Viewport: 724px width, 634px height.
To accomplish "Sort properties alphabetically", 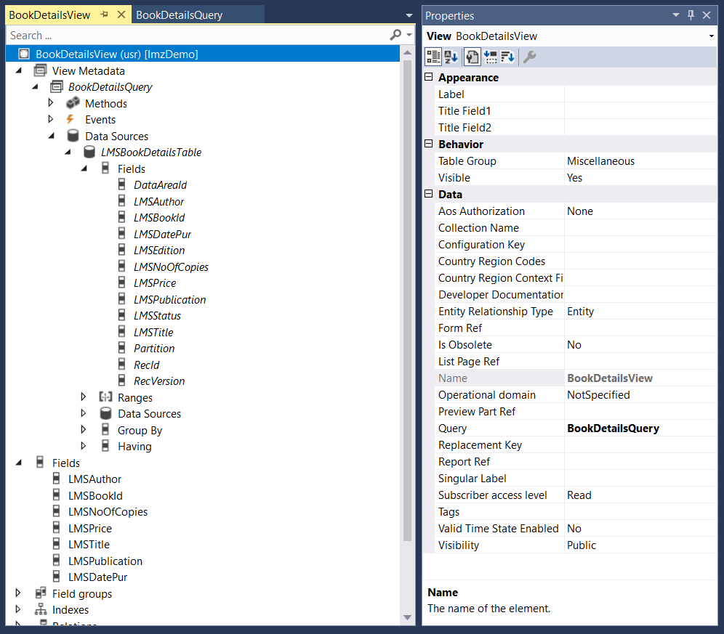I will [x=451, y=57].
